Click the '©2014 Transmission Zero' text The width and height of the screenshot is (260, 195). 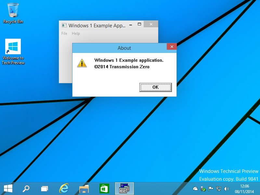pyautogui.click(x=122, y=67)
